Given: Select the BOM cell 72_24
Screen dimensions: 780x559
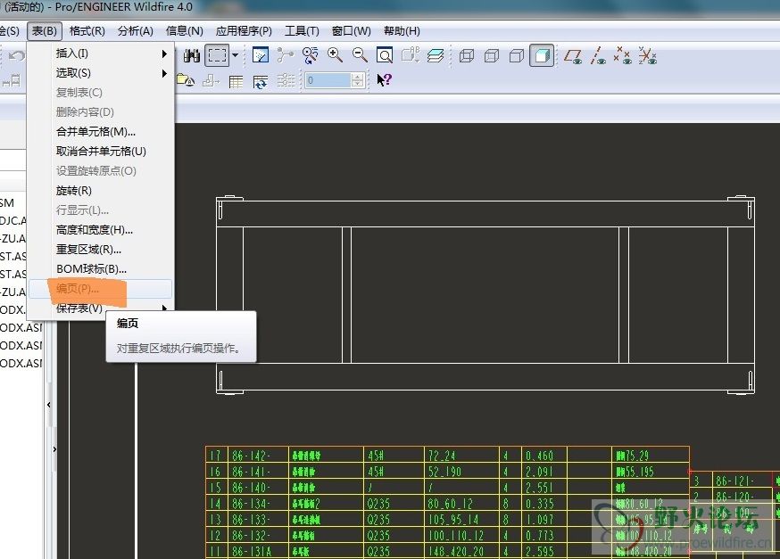Looking at the screenshot, I should click(461, 456).
